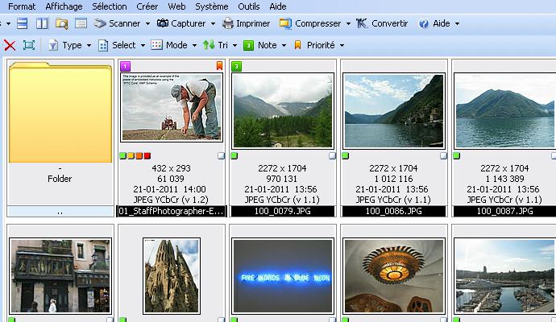Click the folder search magnifier icon
Screen dimensions: 556x322
click(x=62, y=23)
